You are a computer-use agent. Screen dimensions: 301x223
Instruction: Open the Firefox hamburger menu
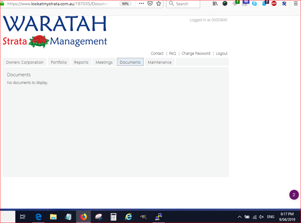pos(296,3)
